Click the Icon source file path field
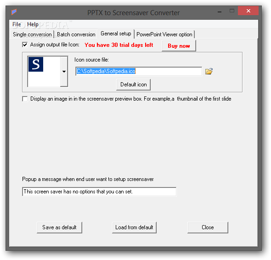Image resolution: width=271 pixels, height=260 pixels. [x=139, y=71]
